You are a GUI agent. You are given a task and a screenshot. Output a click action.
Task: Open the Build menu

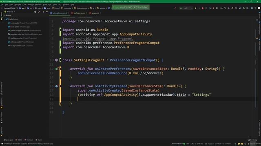click(x=45, y=4)
